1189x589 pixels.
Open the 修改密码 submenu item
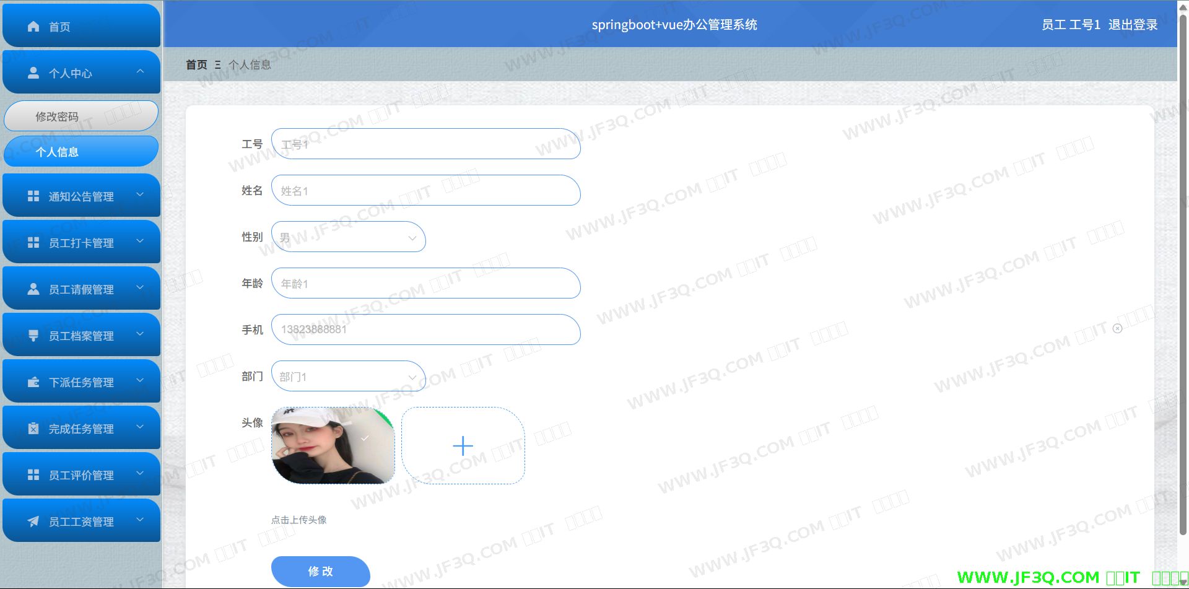coord(81,116)
